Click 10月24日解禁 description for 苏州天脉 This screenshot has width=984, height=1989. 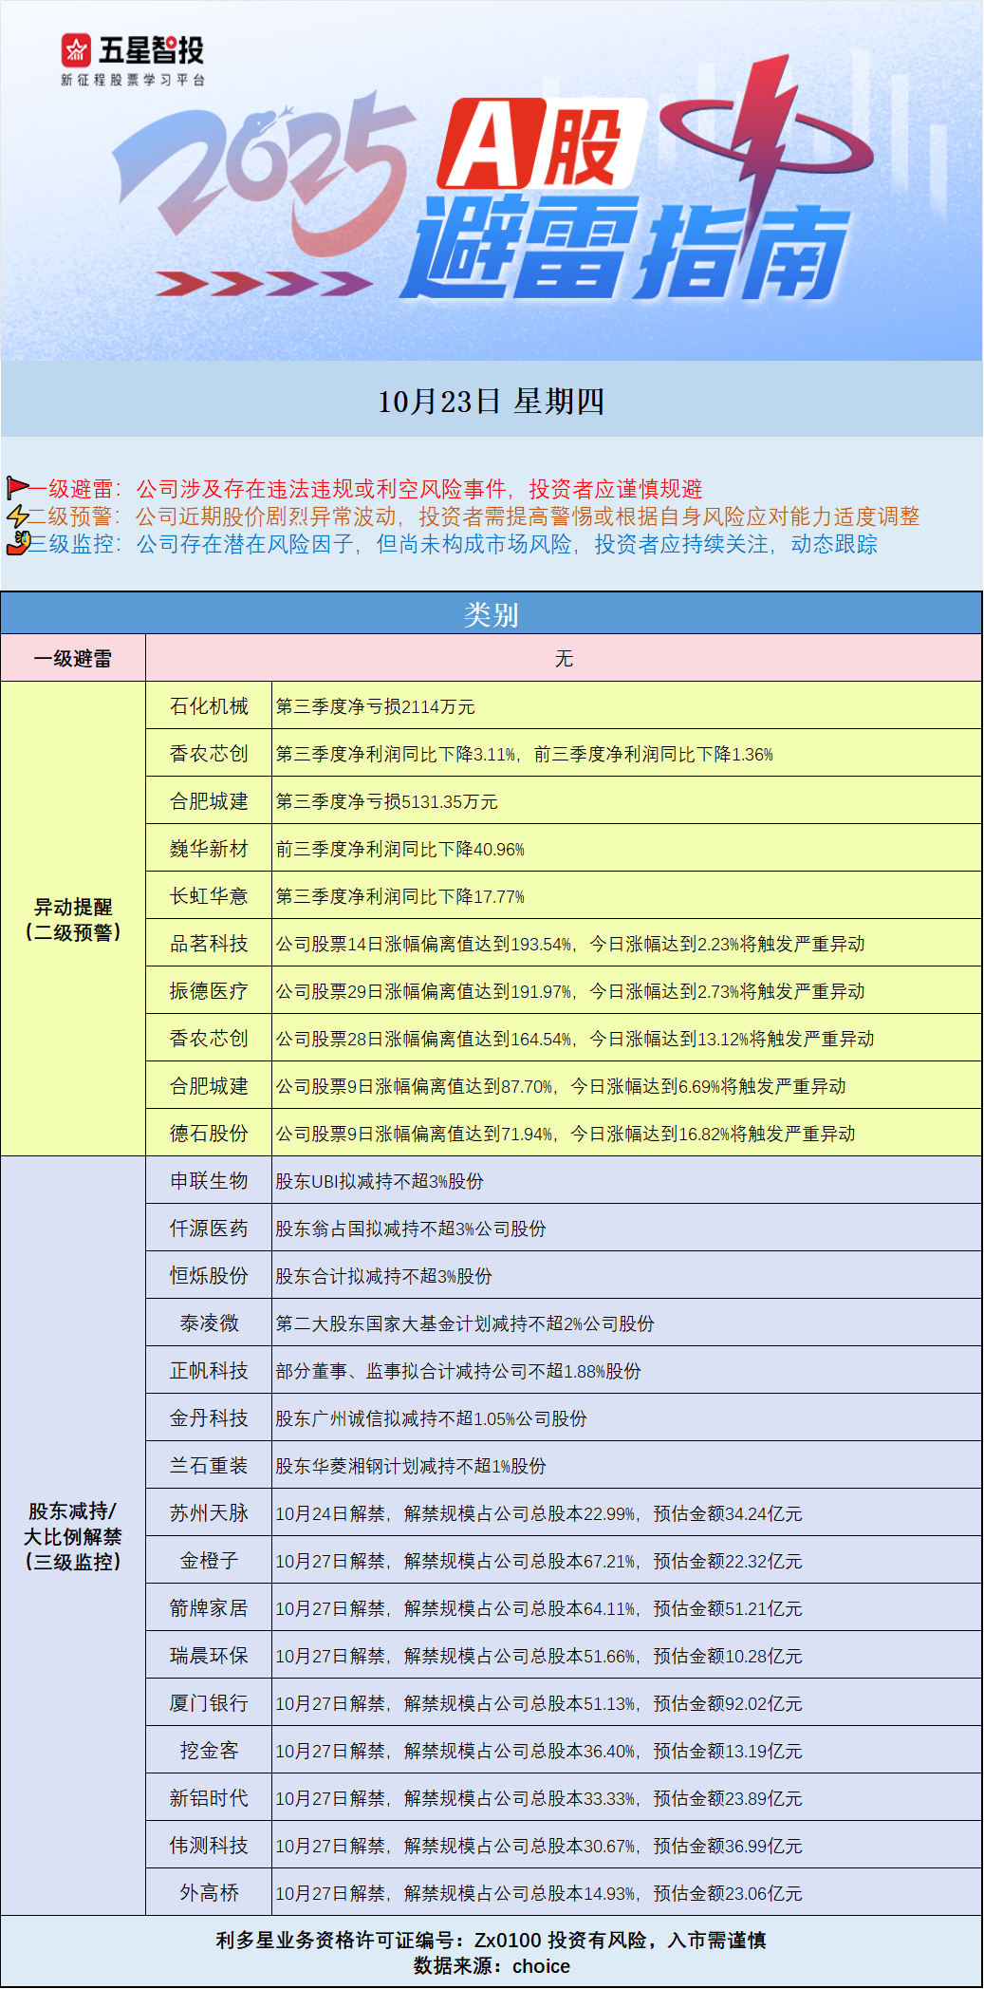[539, 1513]
